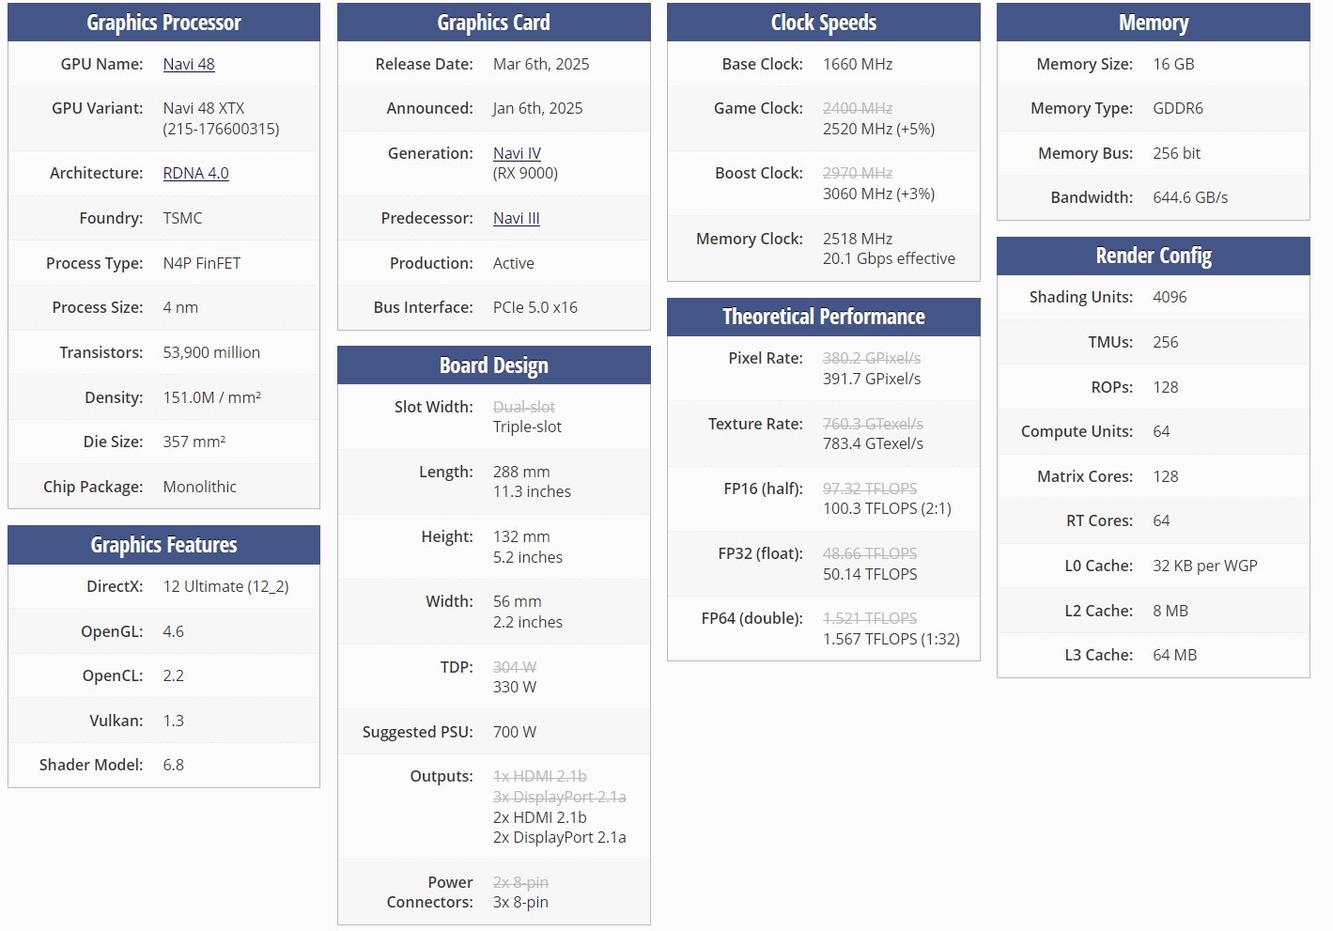1333x931 pixels.
Task: Click the Graphics Features section header
Action: tap(163, 545)
